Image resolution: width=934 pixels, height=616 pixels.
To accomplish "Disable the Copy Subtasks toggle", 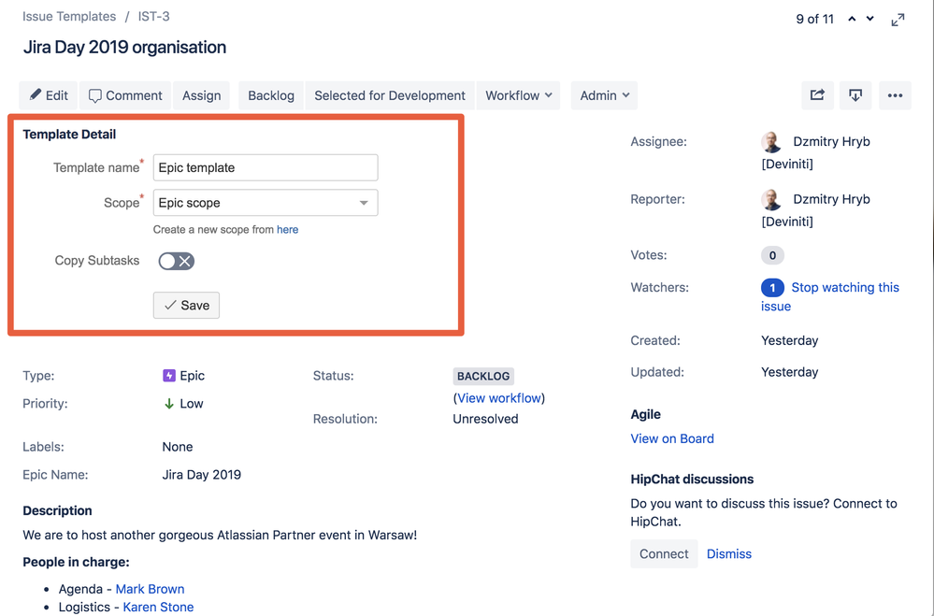I will [176, 261].
